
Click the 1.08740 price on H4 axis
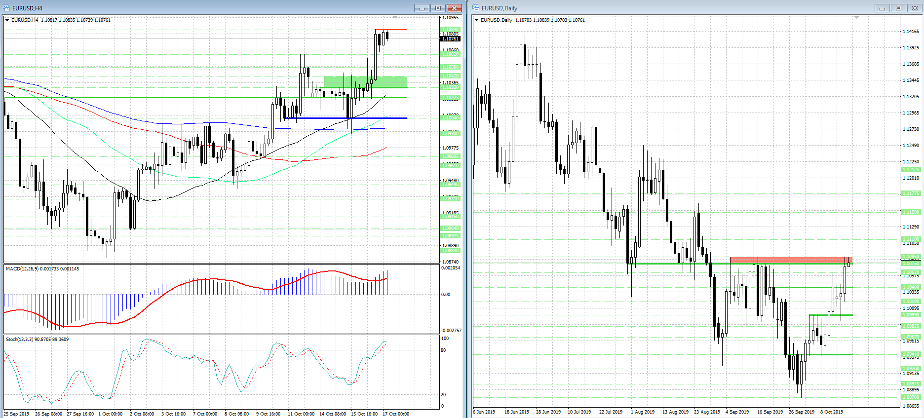(x=450, y=262)
